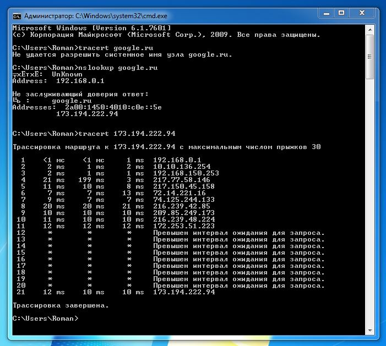This screenshot has height=346, width=386.
Task: Click hop 10 address 216.239.48.224
Action: 184,219
